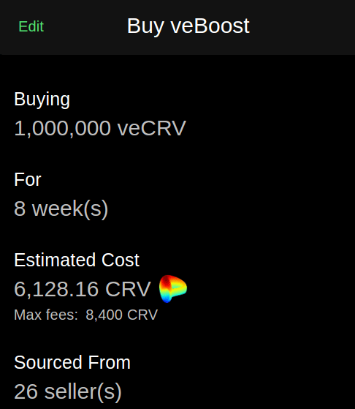Screen dimensions: 355x409
Task: Click the number 8 in weeks row
Action: [20, 209]
